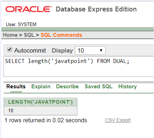
Task: Open the Saved SQL tab
Action: click(98, 87)
